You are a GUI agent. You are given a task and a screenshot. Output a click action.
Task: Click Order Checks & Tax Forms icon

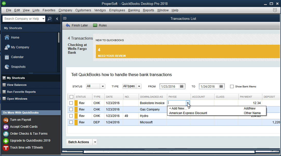pyautogui.click(x=6, y=134)
